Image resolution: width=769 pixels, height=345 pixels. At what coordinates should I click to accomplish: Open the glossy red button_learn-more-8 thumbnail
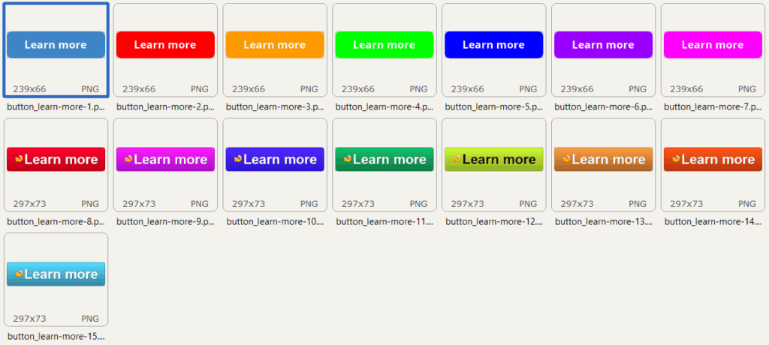(x=56, y=160)
